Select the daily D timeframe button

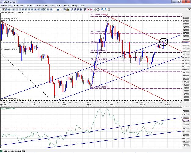45,9
